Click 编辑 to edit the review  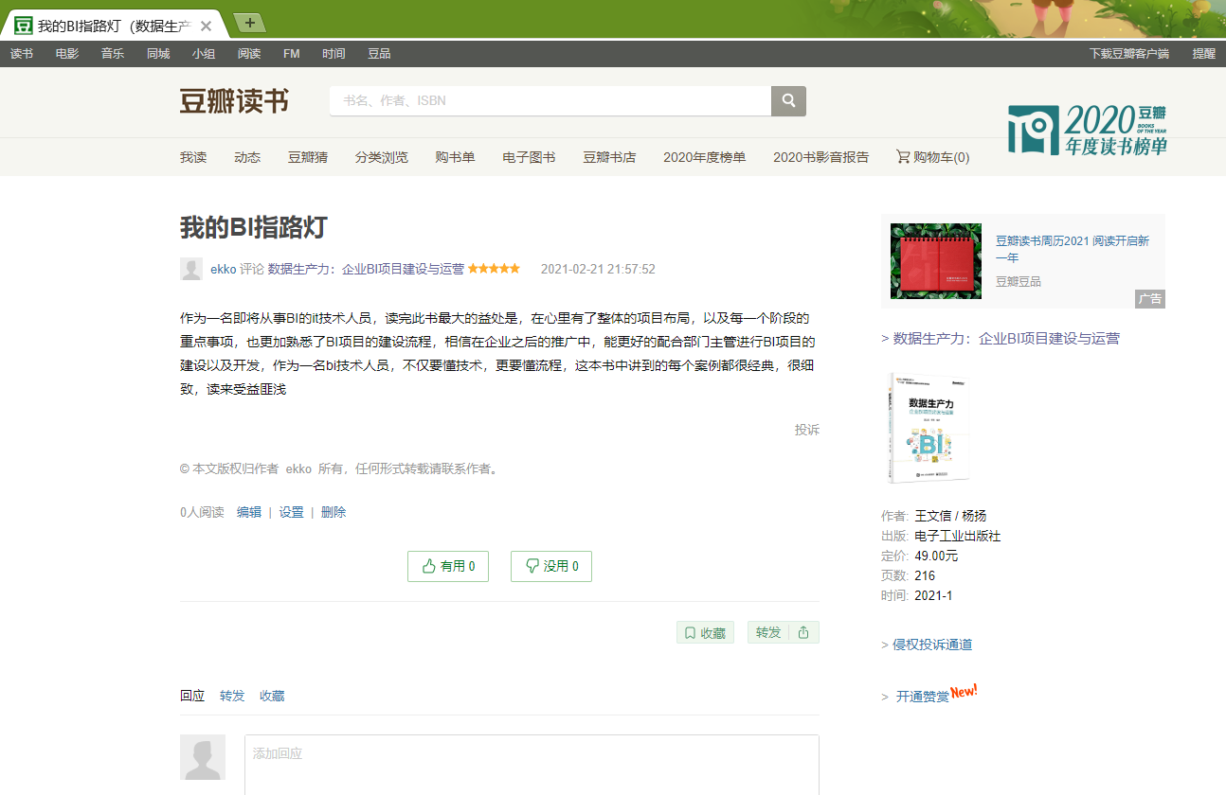pos(249,512)
